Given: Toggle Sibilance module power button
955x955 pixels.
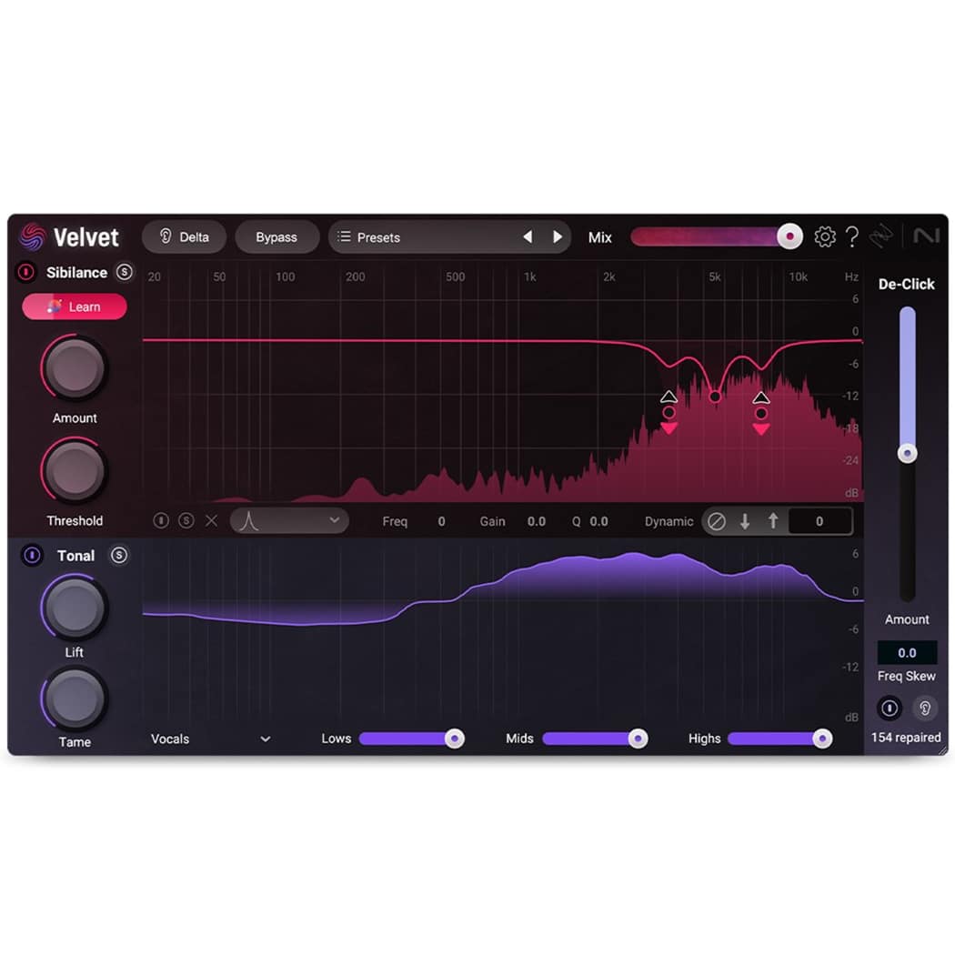Looking at the screenshot, I should [x=25, y=272].
